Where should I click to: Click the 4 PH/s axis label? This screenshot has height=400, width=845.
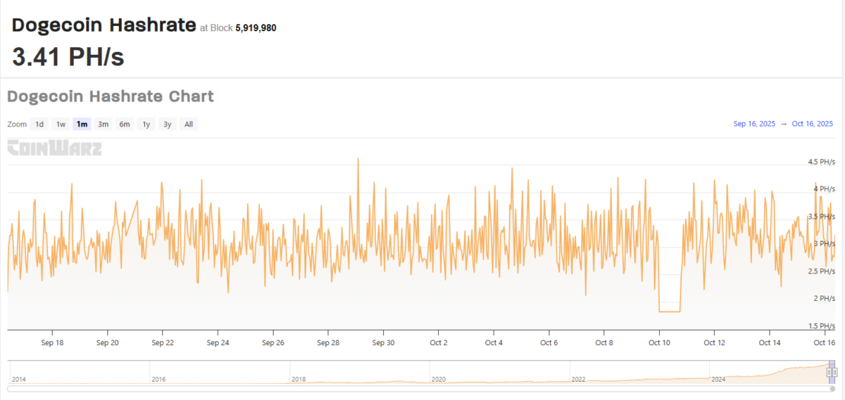pos(824,189)
